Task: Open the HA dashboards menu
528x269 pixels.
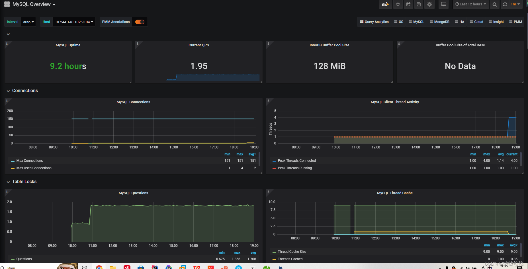Action: [x=459, y=22]
